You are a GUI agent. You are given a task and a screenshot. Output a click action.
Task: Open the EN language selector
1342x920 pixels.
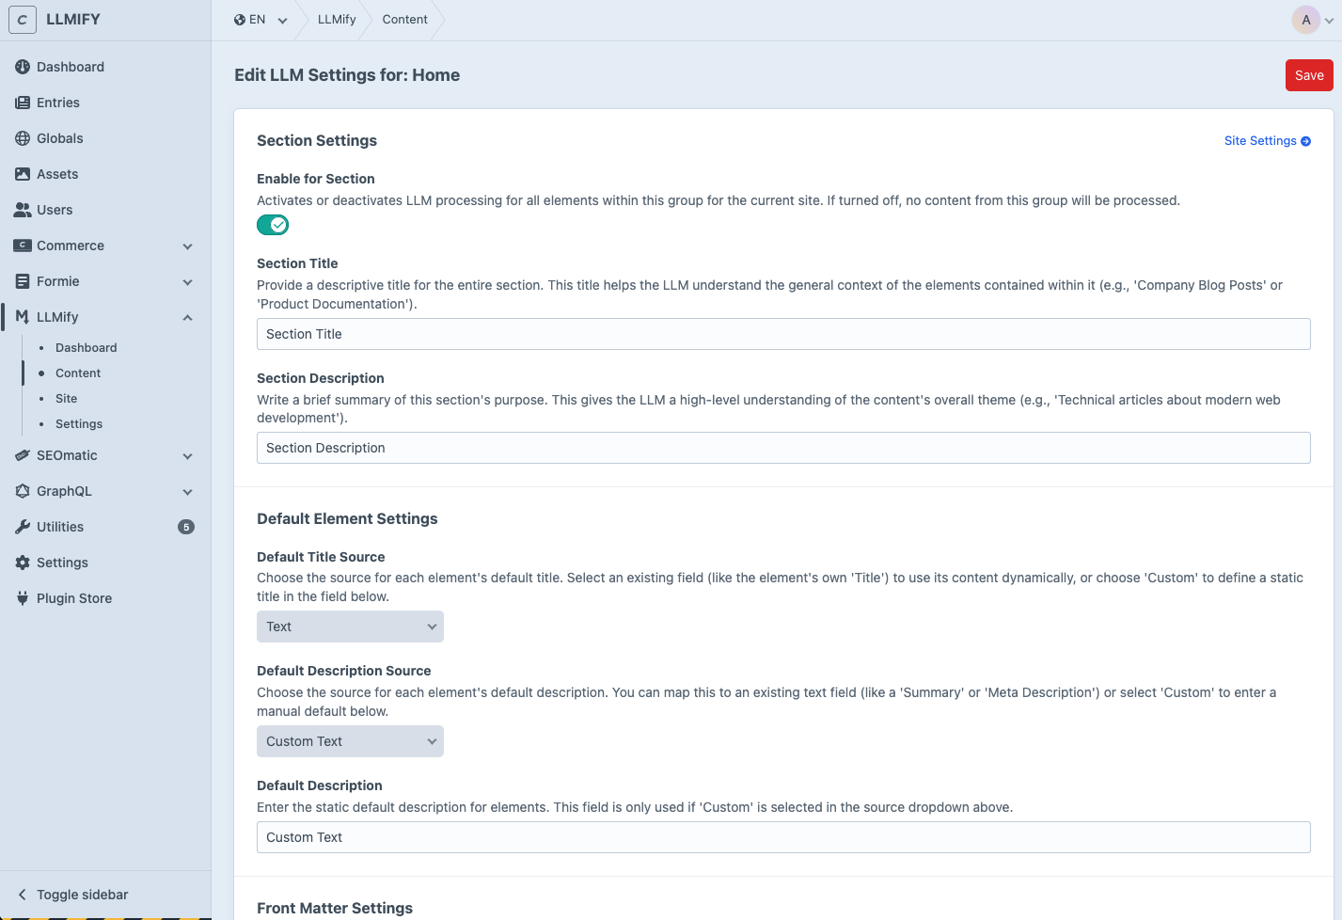pos(260,19)
